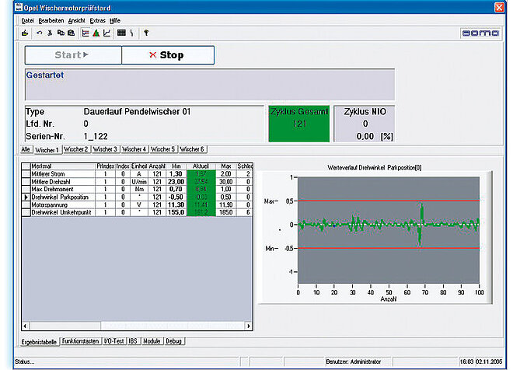Select the Max Drehmoment row

coord(137,189)
